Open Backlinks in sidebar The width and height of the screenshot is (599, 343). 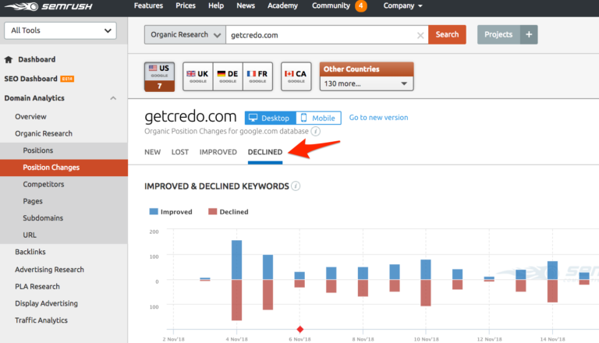tap(30, 252)
